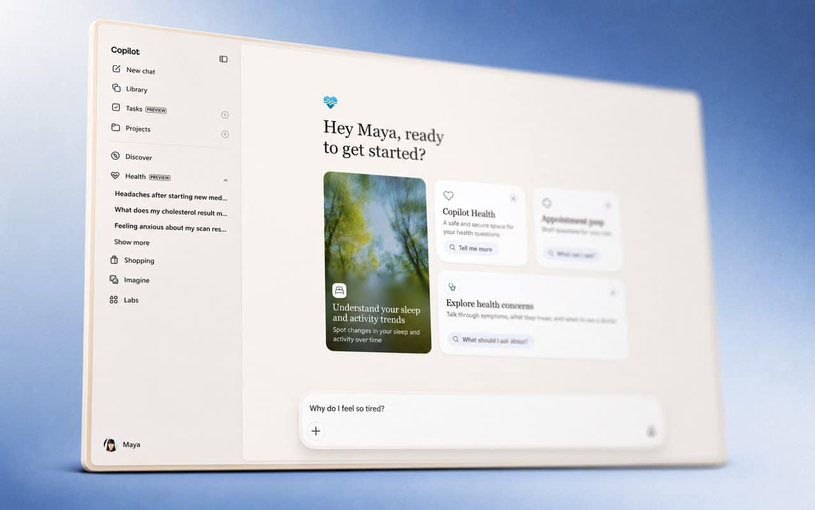Click the Imagine image icon
This screenshot has height=510, width=815.
pyautogui.click(x=114, y=280)
